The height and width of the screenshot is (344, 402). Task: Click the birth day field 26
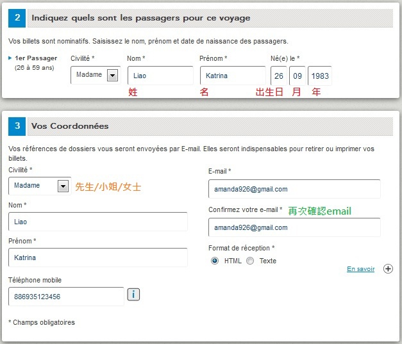pyautogui.click(x=279, y=76)
